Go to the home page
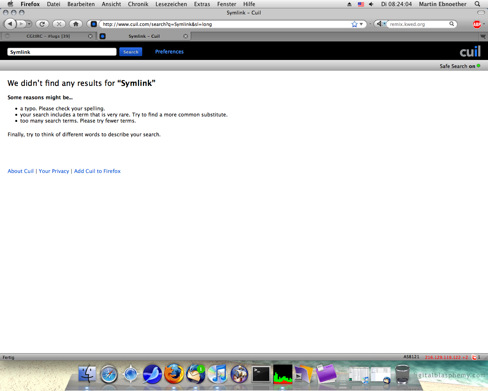The height and width of the screenshot is (391, 488). point(76,24)
